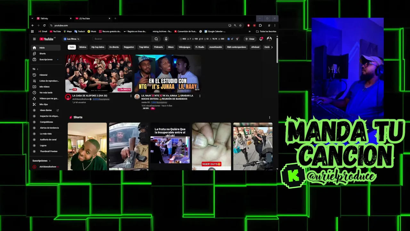
Task: Select the Hip hop latino chip
Action: tap(98, 47)
